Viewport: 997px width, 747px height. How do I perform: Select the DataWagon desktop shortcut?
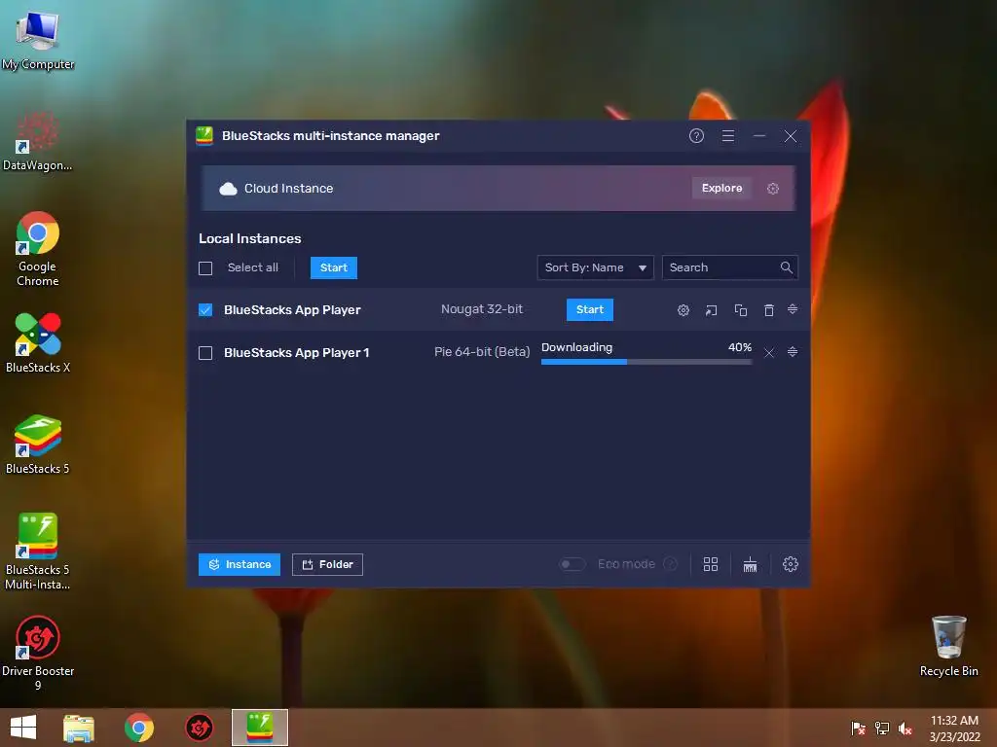[38, 141]
